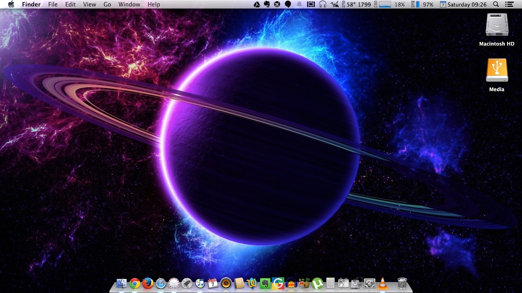The image size is (522, 293).
Task: Click the black speech bubble menu bar icon
Action: 288,4
